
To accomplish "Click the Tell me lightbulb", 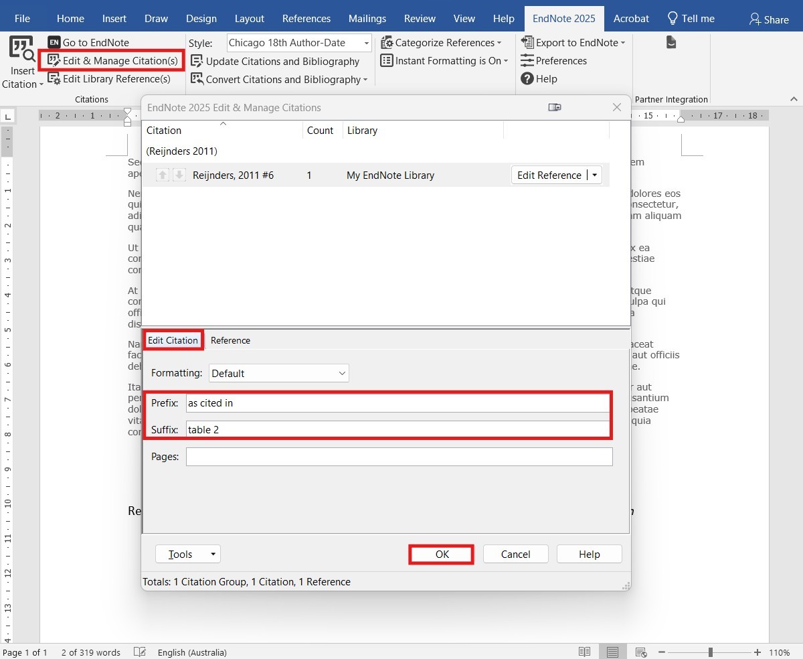I will pos(673,18).
